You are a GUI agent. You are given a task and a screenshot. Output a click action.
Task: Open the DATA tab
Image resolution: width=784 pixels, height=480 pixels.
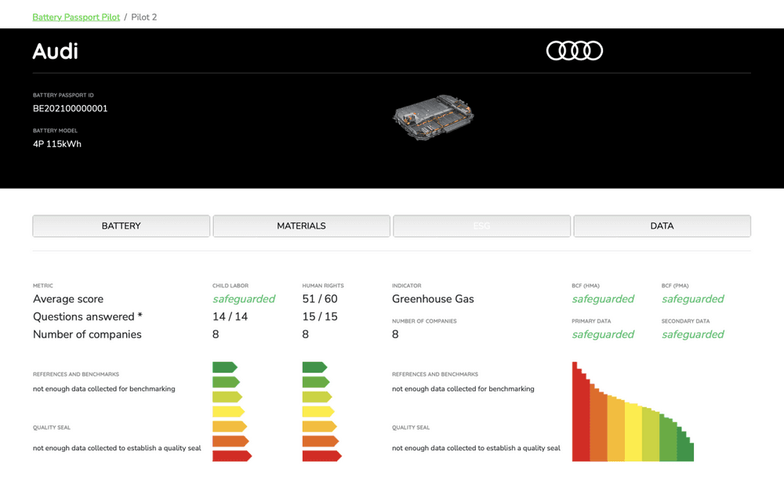(x=662, y=226)
